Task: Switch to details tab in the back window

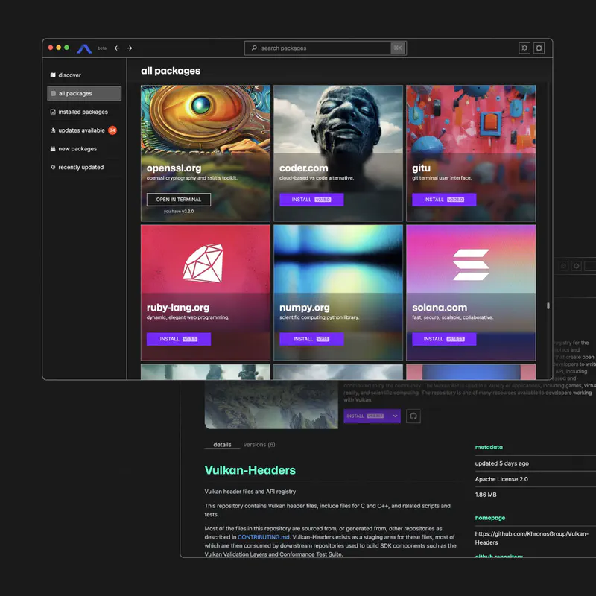Action: tap(222, 444)
